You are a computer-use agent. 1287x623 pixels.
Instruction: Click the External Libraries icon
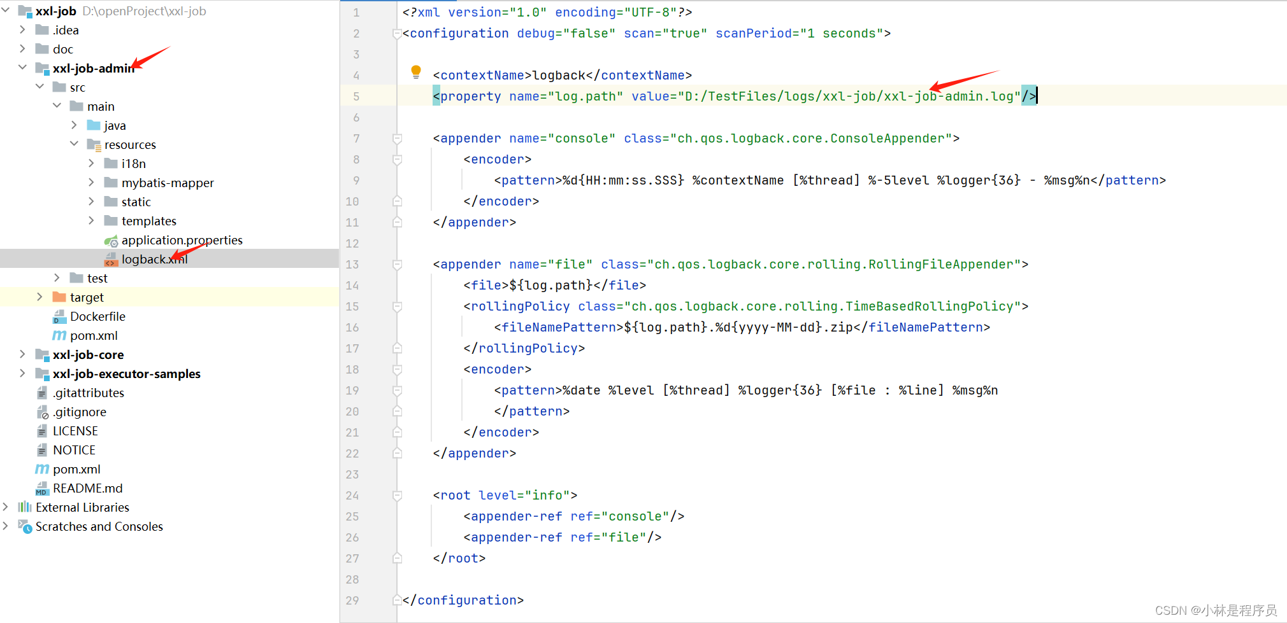tap(25, 507)
